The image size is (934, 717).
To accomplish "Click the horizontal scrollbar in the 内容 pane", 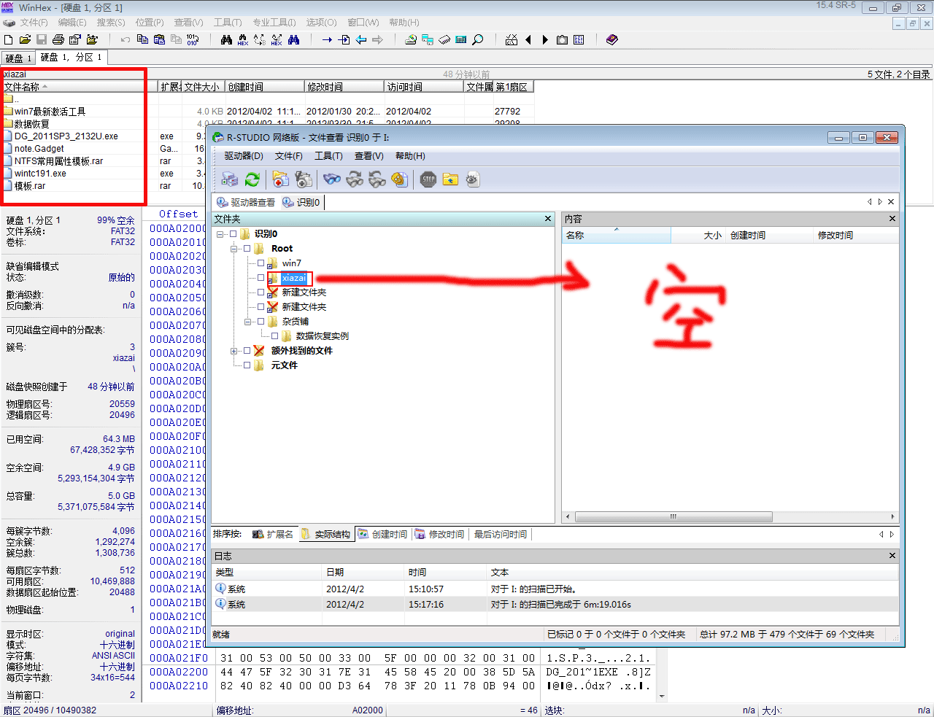I will click(x=674, y=516).
